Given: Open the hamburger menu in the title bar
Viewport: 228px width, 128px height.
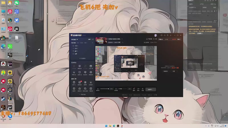Looking at the screenshot, I should point(171,35).
